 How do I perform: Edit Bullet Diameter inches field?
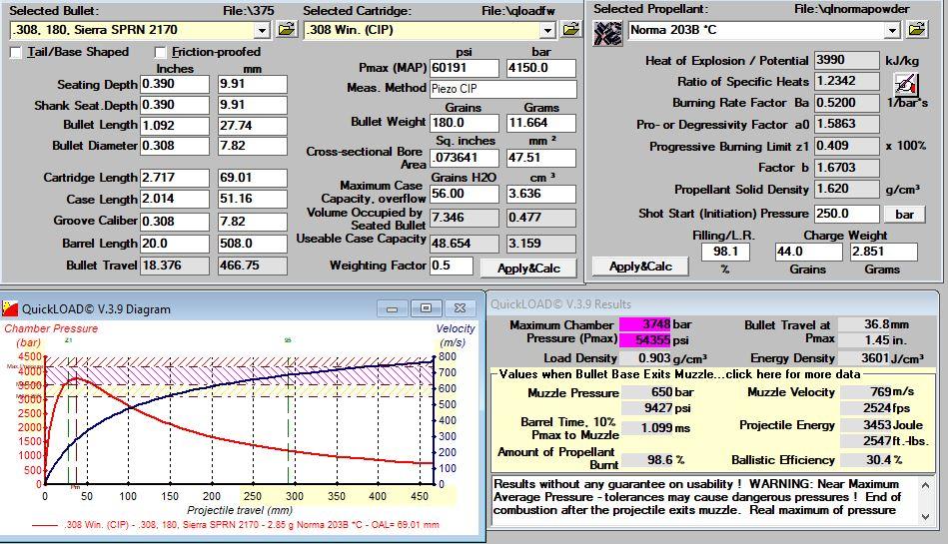(x=175, y=146)
